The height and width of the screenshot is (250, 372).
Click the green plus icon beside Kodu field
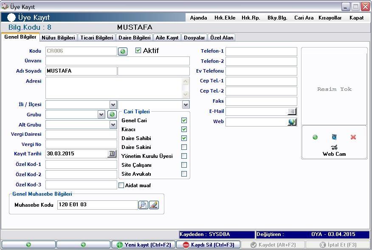coord(123,51)
